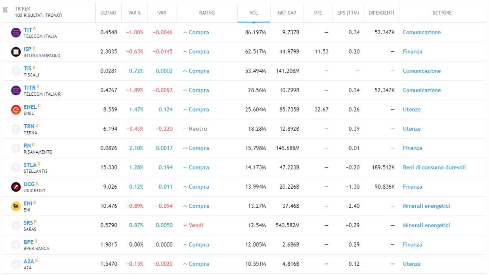Open the Comunicazione sector link in the TITR row

[x=422, y=90]
